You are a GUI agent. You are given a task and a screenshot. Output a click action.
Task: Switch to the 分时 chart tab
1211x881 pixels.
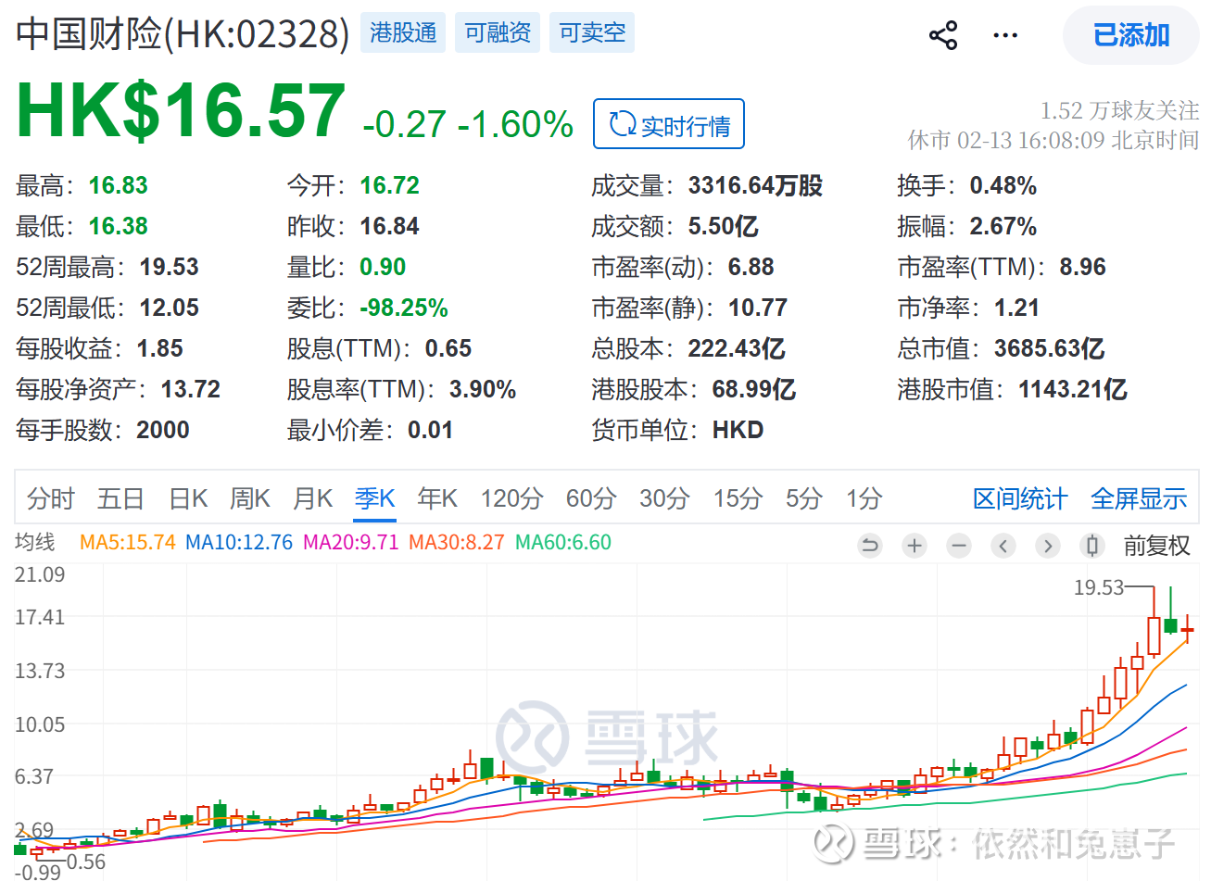tap(50, 498)
